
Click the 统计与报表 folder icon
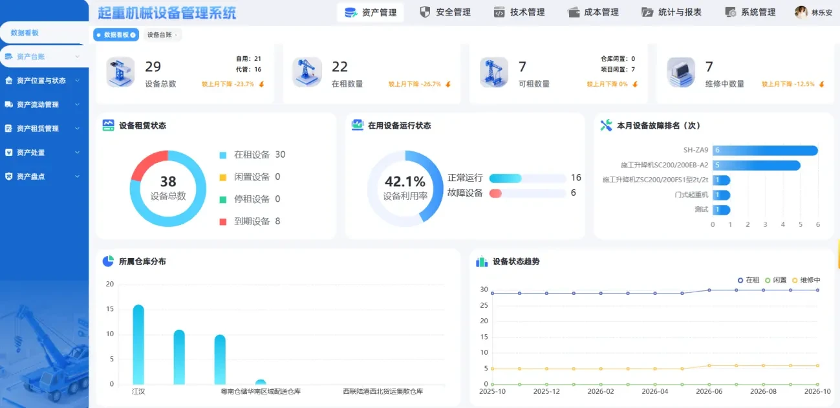(647, 12)
